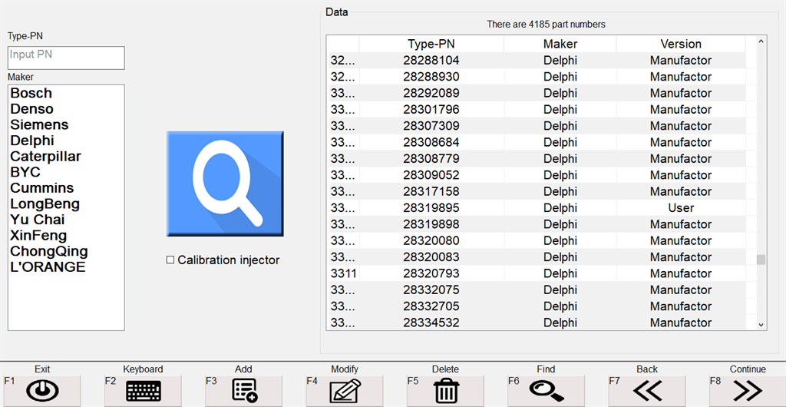Click the Modify pencil icon
786x407 pixels.
(345, 390)
